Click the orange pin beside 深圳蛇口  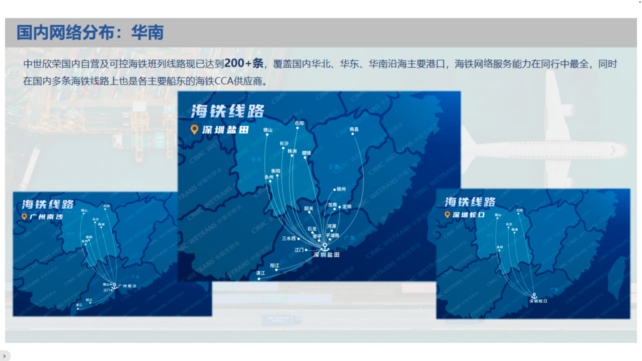447,215
